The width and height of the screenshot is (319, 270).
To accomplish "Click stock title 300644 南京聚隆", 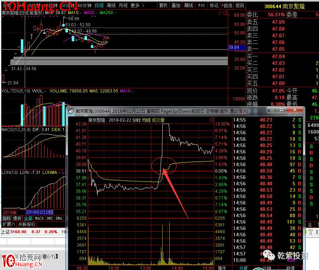I will (284, 6).
